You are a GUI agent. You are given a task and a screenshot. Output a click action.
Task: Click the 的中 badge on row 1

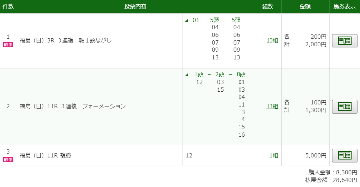[8, 45]
